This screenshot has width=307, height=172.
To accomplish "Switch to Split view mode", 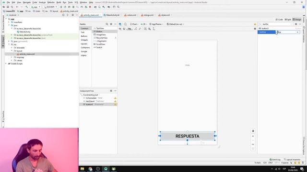I will click(x=288, y=20).
